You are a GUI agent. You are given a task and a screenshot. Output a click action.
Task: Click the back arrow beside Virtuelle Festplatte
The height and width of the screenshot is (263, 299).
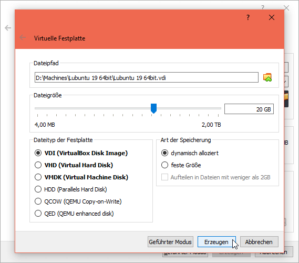click(x=23, y=37)
